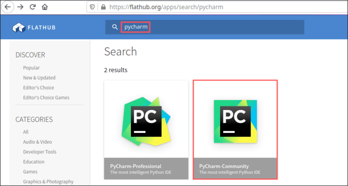Open the Popular apps list
Image resolution: width=348 pixels, height=186 pixels.
pos(31,68)
